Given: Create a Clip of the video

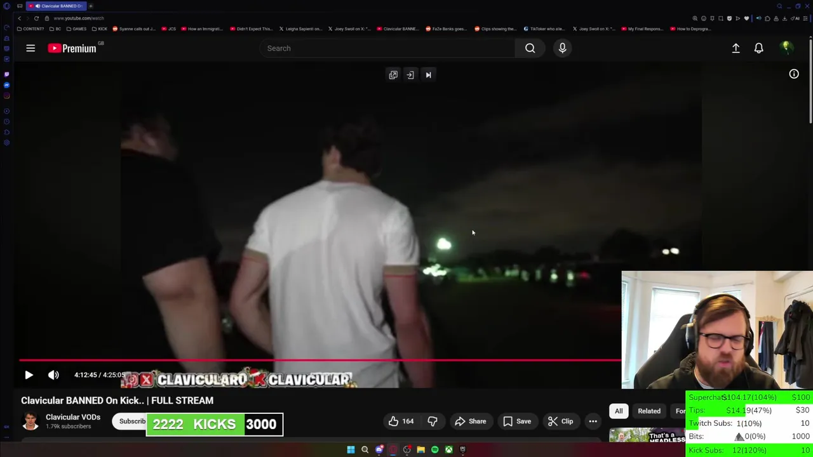Looking at the screenshot, I should (561, 421).
